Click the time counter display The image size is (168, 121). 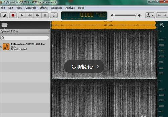[84, 15]
